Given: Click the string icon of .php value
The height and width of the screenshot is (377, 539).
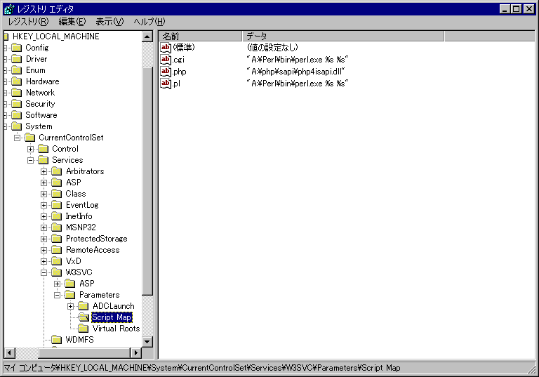Looking at the screenshot, I should tap(166, 72).
